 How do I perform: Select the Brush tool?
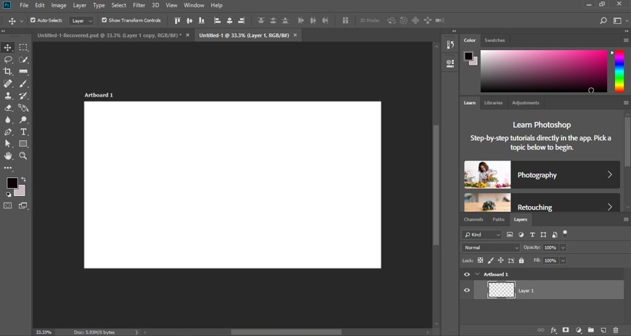23,83
